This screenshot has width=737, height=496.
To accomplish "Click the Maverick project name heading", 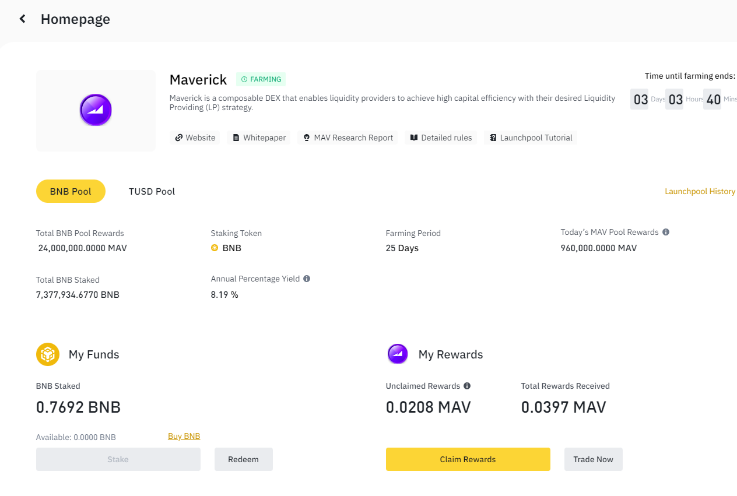I will tap(198, 79).
